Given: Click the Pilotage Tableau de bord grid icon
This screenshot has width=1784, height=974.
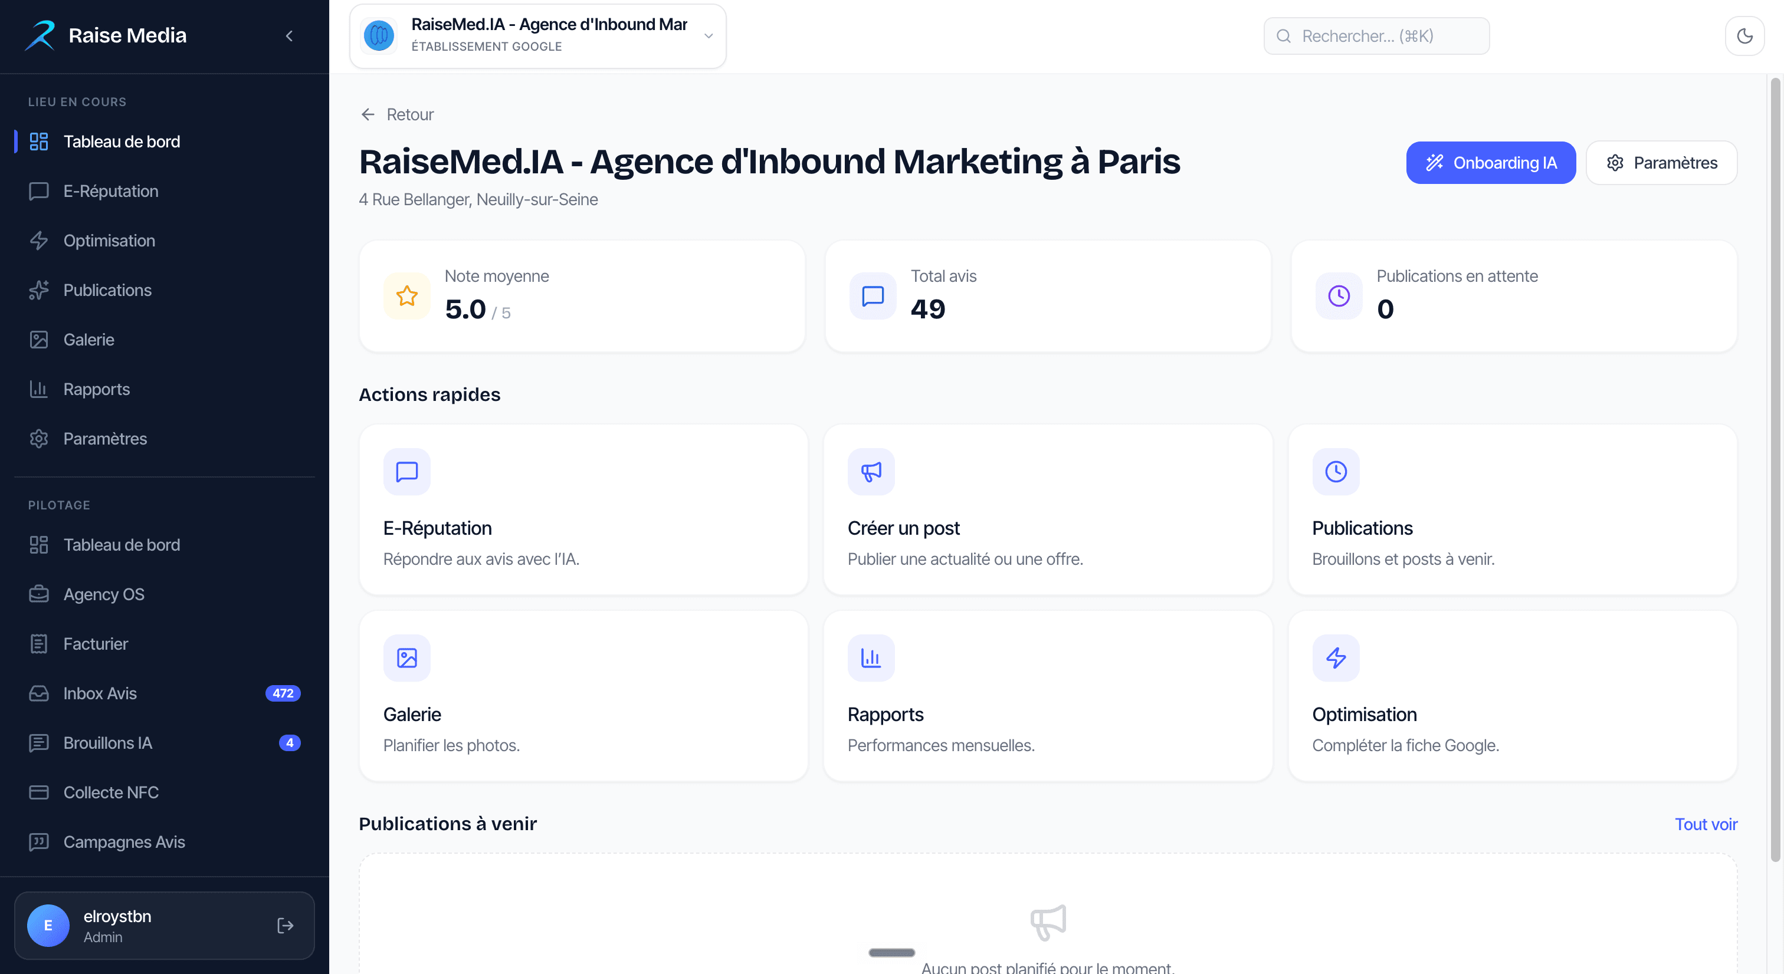Looking at the screenshot, I should click(x=39, y=545).
